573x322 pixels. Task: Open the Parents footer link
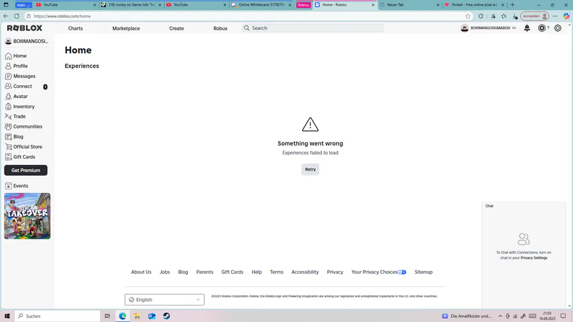click(204, 272)
